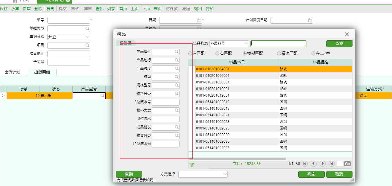Screen dimensions: 392x186
Task: Click the 保存 (Save) toolbar icon
Action: (x=5, y=9)
